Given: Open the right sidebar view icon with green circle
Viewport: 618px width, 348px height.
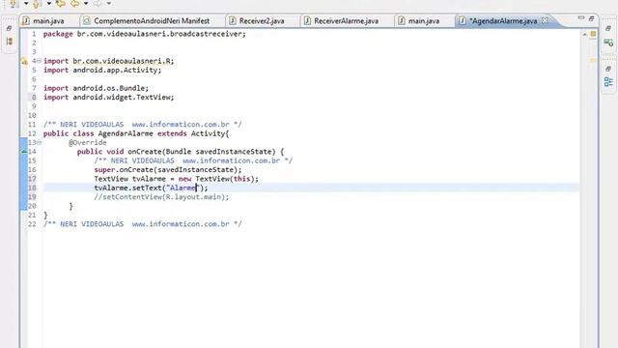Looking at the screenshot, I should pyautogui.click(x=608, y=43).
